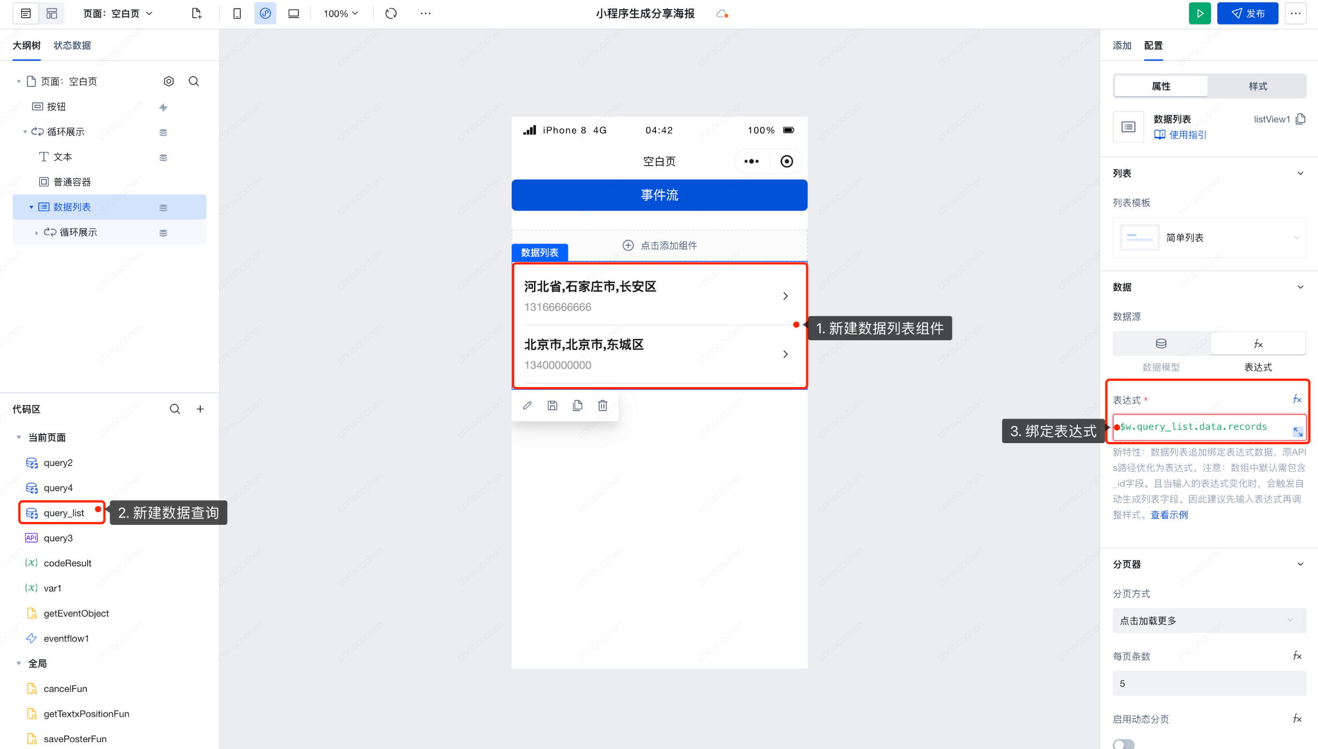Switch to the 样式 tab
1318x749 pixels.
(x=1257, y=86)
